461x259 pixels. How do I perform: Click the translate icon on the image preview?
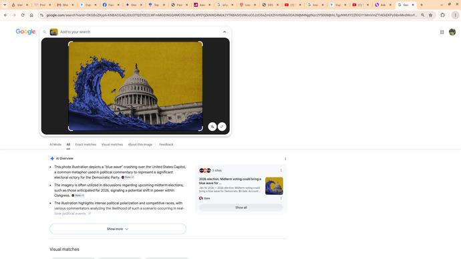coord(212,127)
